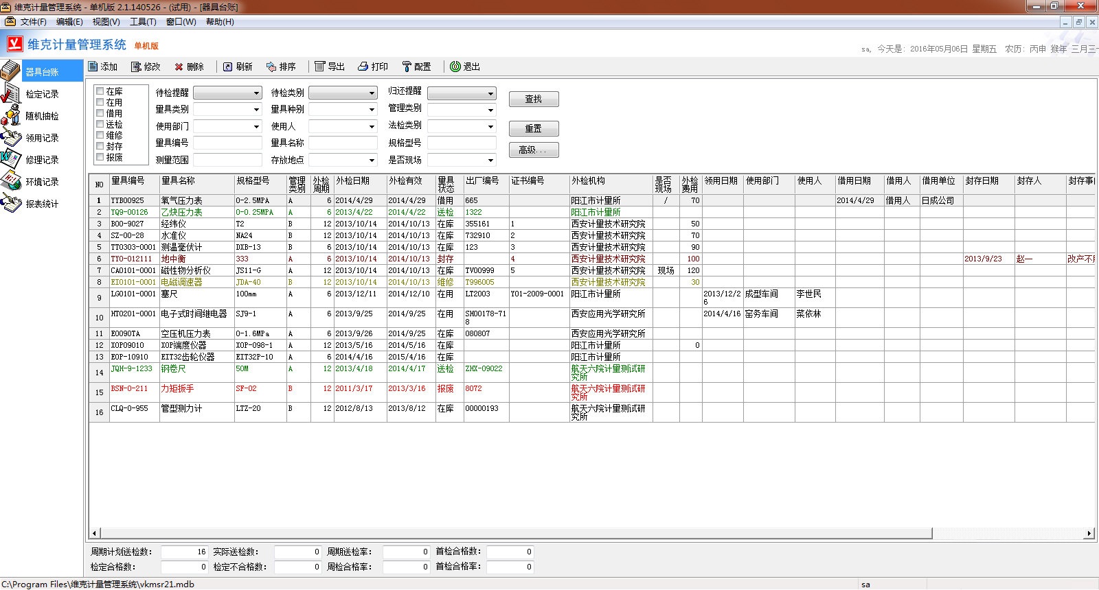Check the 在库 status checkbox

pos(100,91)
